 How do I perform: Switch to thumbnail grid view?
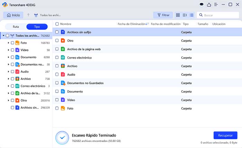[178, 15]
